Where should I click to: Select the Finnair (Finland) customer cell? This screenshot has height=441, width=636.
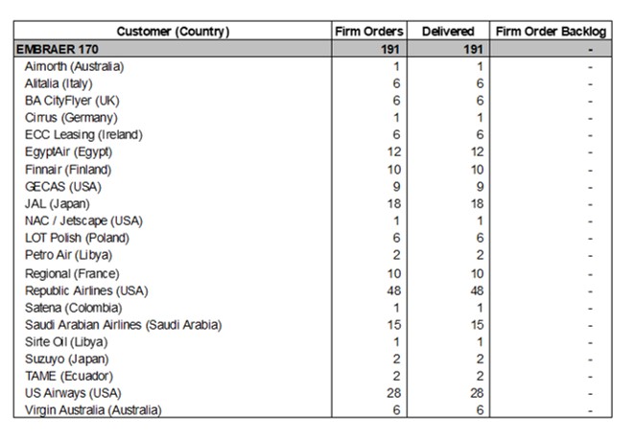pyautogui.click(x=69, y=170)
